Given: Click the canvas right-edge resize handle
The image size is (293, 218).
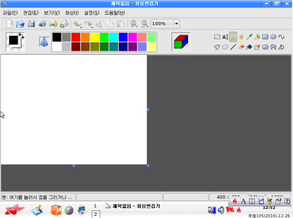Looking at the screenshot, I should coord(147,109).
